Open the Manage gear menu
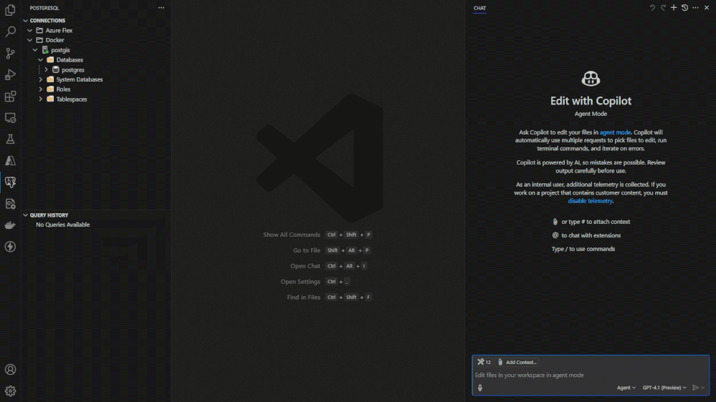This screenshot has width=716, height=402. pyautogui.click(x=10, y=391)
